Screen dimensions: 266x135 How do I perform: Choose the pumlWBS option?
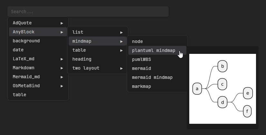(x=141, y=60)
